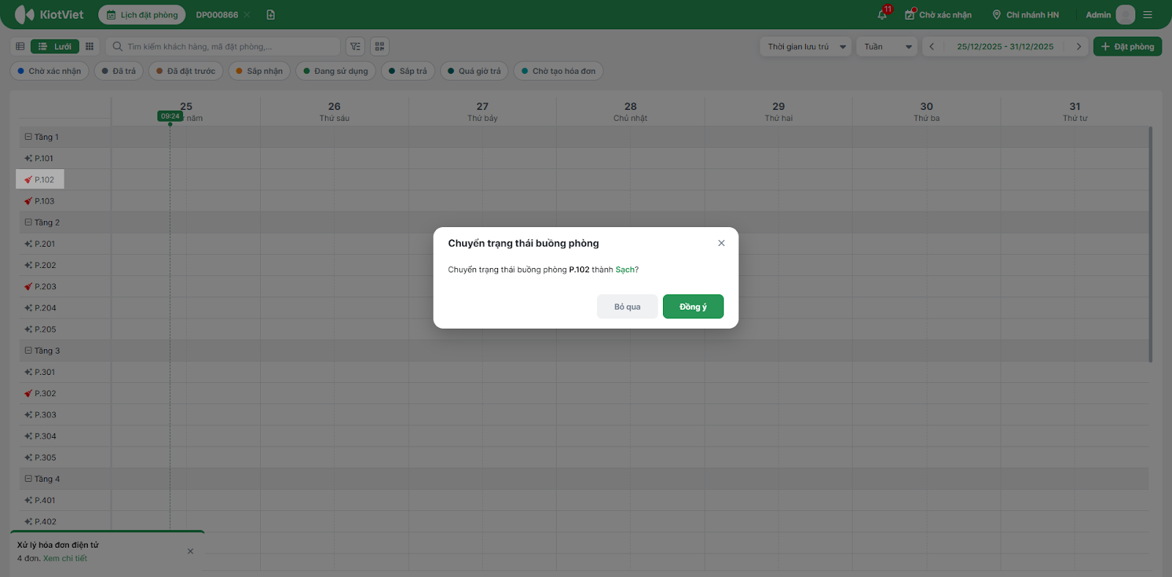The height and width of the screenshot is (577, 1172).
Task: Open the Tuần period dropdown
Action: (x=887, y=47)
